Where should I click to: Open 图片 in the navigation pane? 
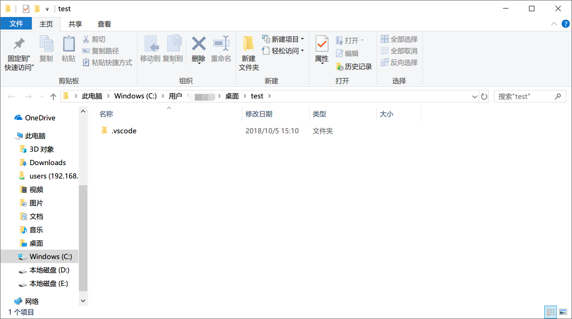[x=31, y=203]
